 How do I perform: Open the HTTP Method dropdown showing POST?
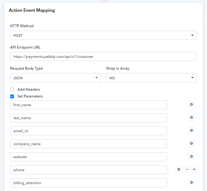point(103,35)
